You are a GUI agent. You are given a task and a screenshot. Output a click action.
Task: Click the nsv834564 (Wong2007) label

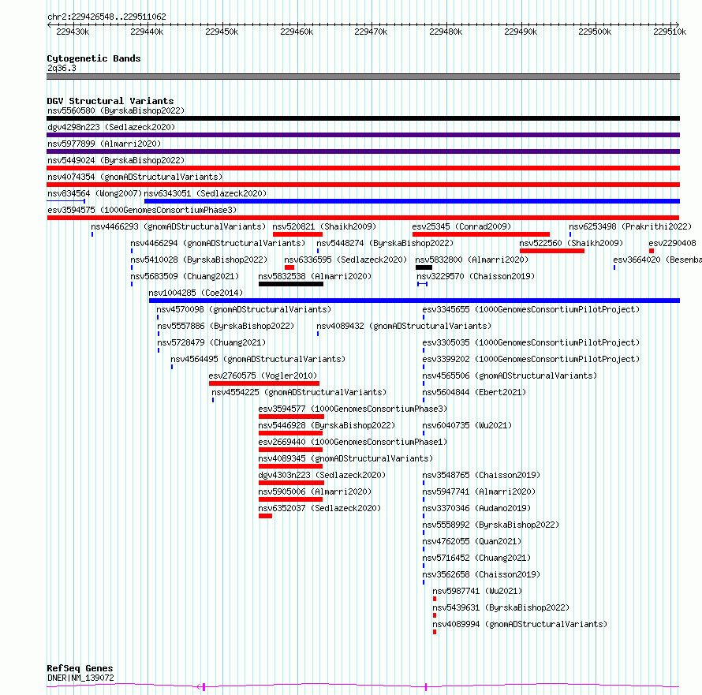click(95, 193)
